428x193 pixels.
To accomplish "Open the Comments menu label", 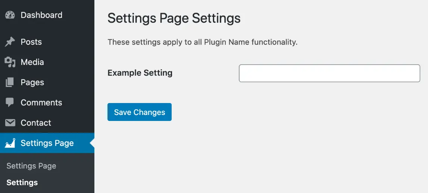I will click(41, 103).
